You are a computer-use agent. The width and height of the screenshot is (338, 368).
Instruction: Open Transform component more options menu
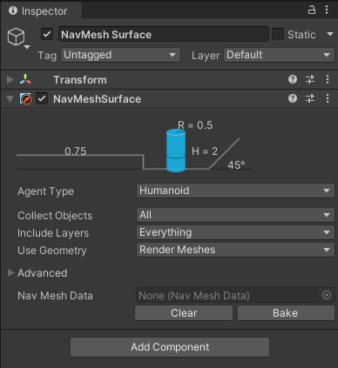tap(328, 79)
